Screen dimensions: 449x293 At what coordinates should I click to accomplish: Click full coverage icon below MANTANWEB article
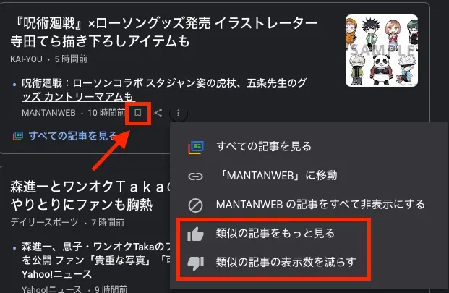click(x=18, y=136)
